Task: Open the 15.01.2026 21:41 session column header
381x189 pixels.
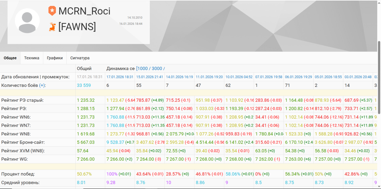Action: pyautogui.click(x=150, y=77)
